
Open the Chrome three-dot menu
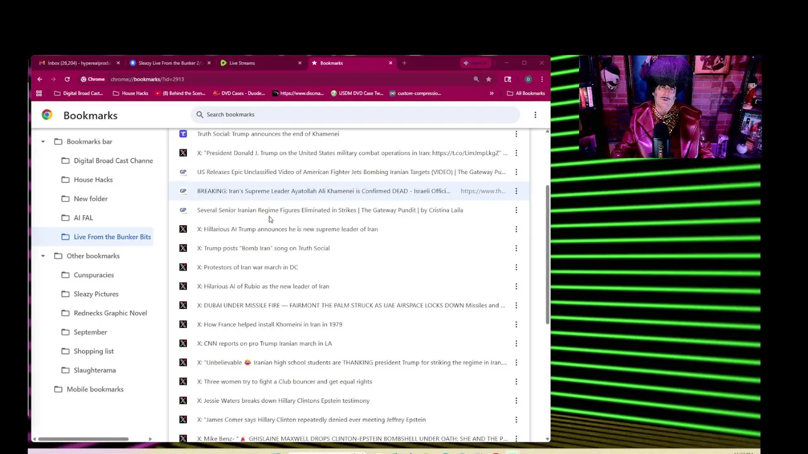[x=542, y=79]
